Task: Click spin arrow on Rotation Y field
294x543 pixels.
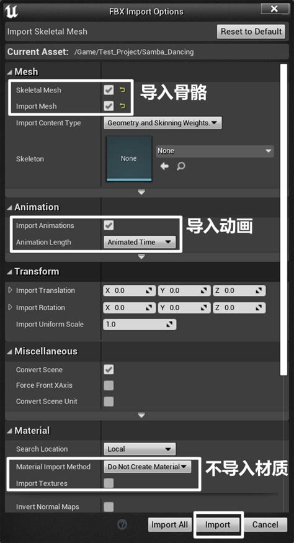Action: click(x=205, y=308)
